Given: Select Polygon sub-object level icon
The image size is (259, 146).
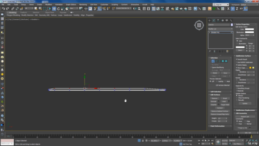Looking at the screenshot, I should (x=223, y=61).
